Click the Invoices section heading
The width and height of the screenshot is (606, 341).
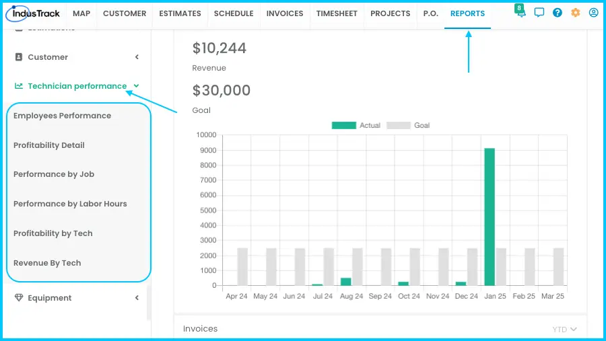200,329
